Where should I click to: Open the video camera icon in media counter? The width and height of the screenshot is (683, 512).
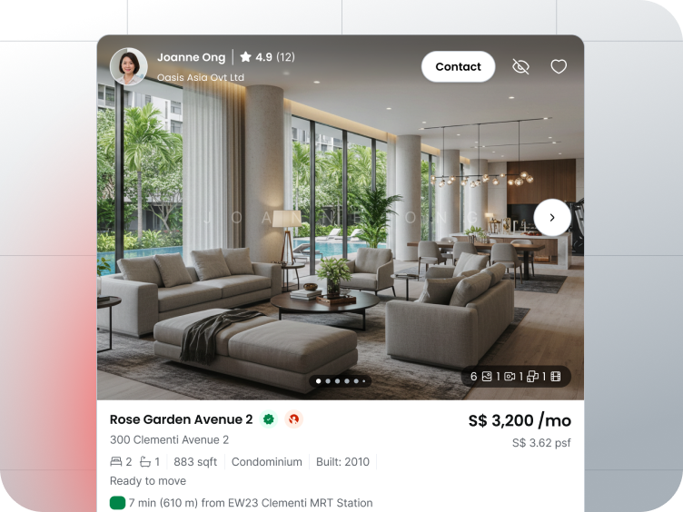pyautogui.click(x=510, y=376)
